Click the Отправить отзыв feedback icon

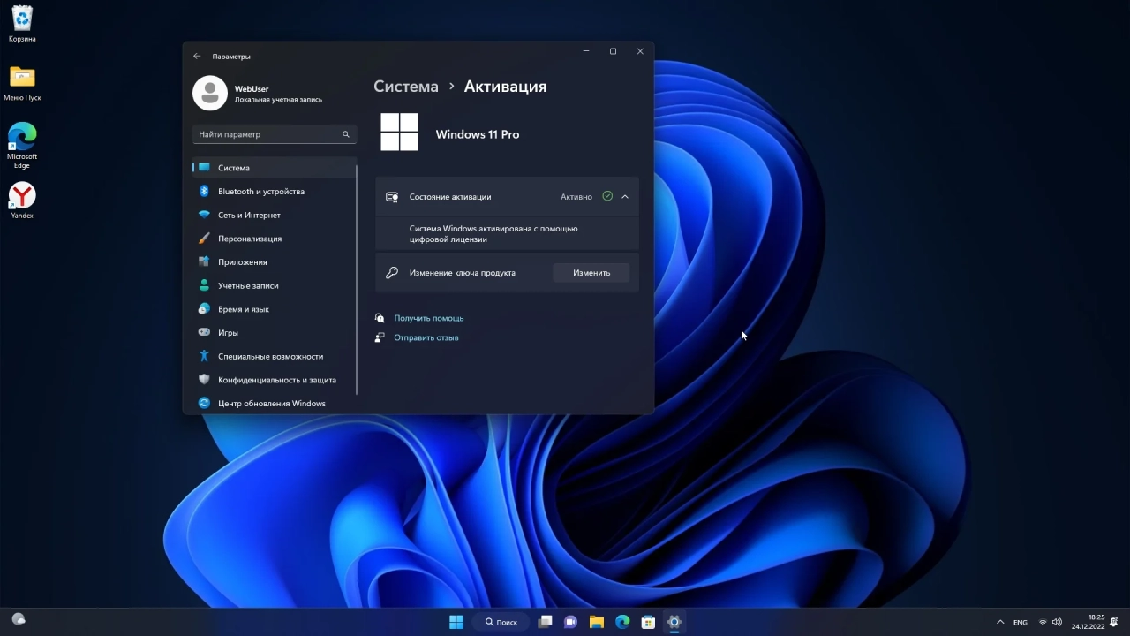(x=380, y=337)
